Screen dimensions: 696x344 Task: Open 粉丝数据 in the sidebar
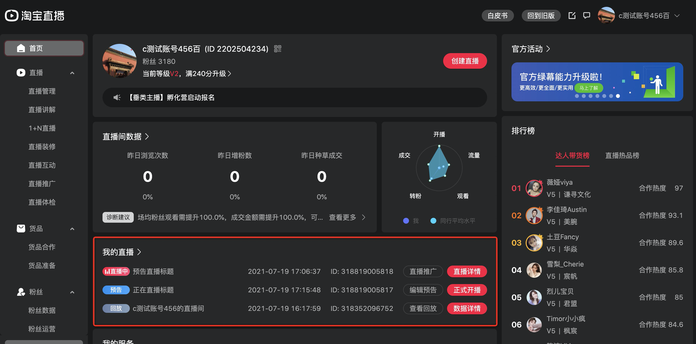click(x=42, y=310)
